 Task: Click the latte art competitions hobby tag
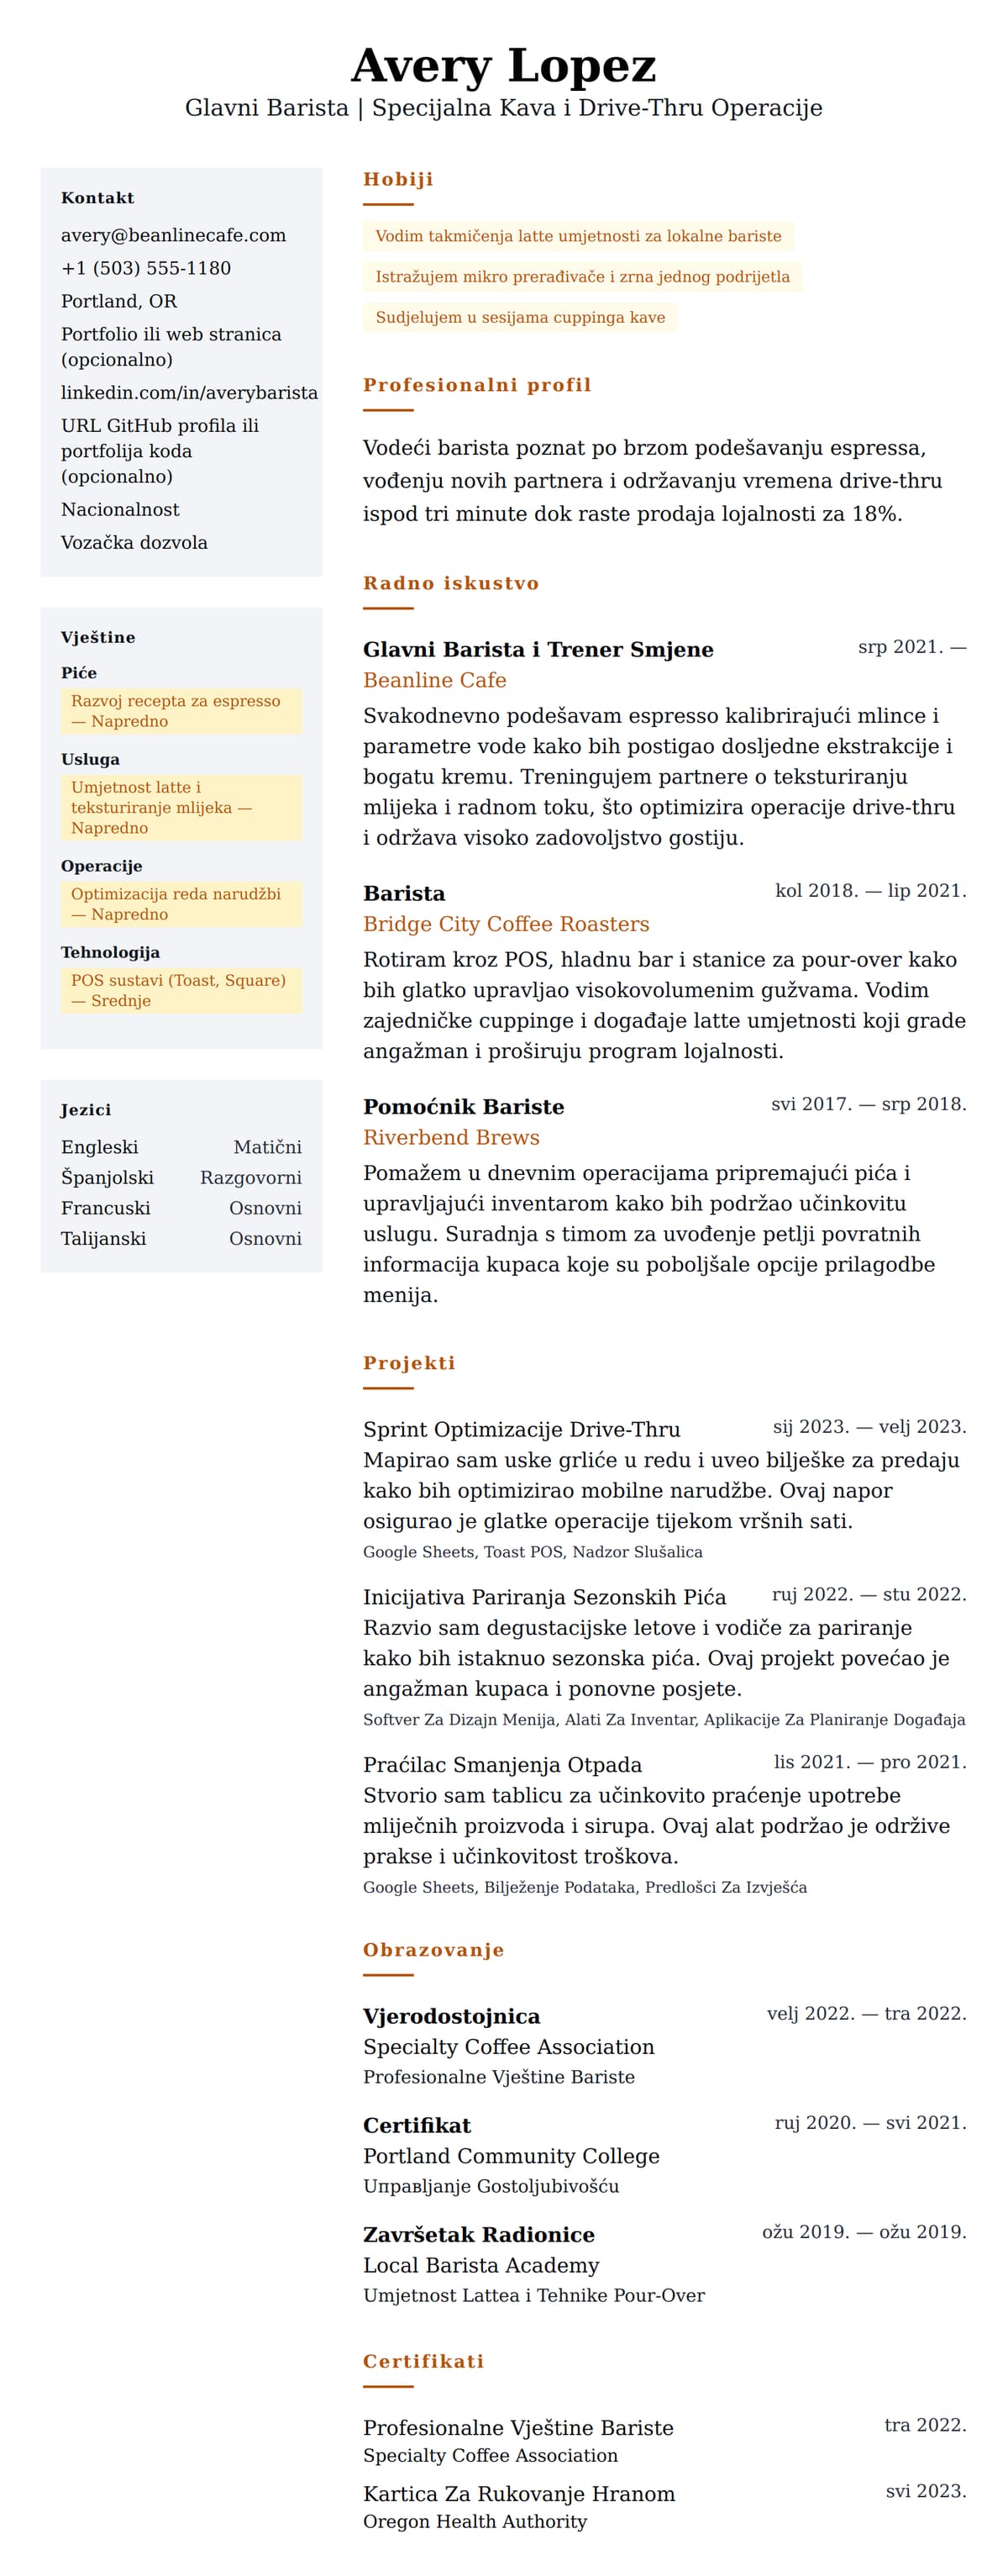(577, 236)
